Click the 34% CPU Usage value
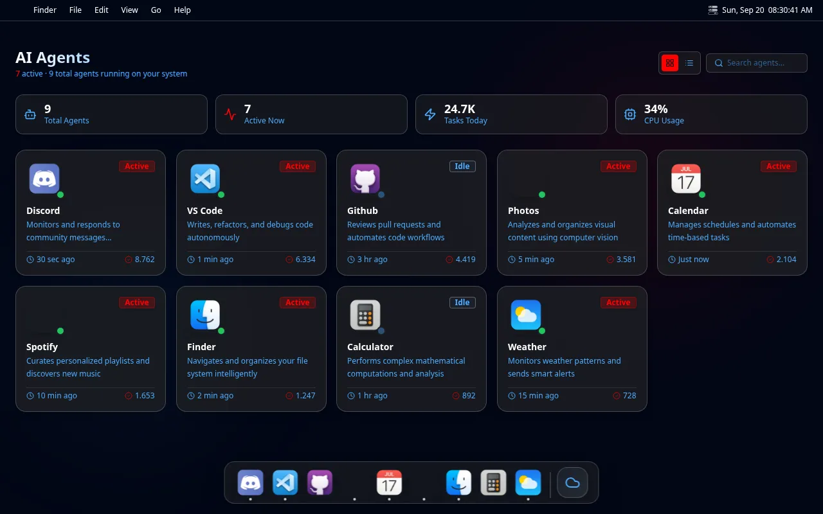 (656, 109)
